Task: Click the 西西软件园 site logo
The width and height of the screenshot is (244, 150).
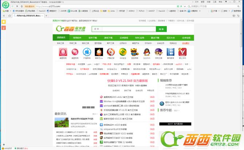Action: tap(71, 29)
